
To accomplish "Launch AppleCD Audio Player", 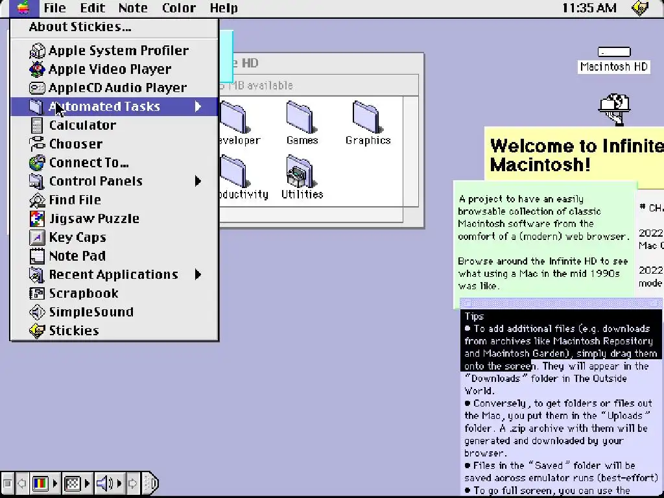I will point(114,88).
